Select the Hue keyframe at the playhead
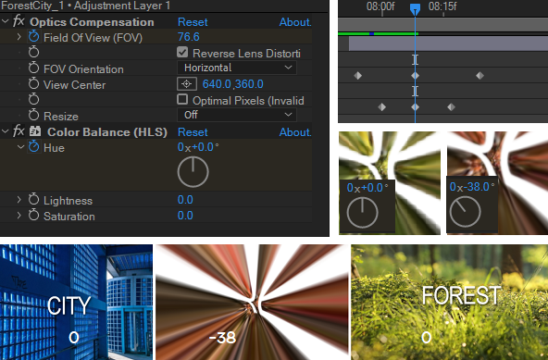 point(415,107)
